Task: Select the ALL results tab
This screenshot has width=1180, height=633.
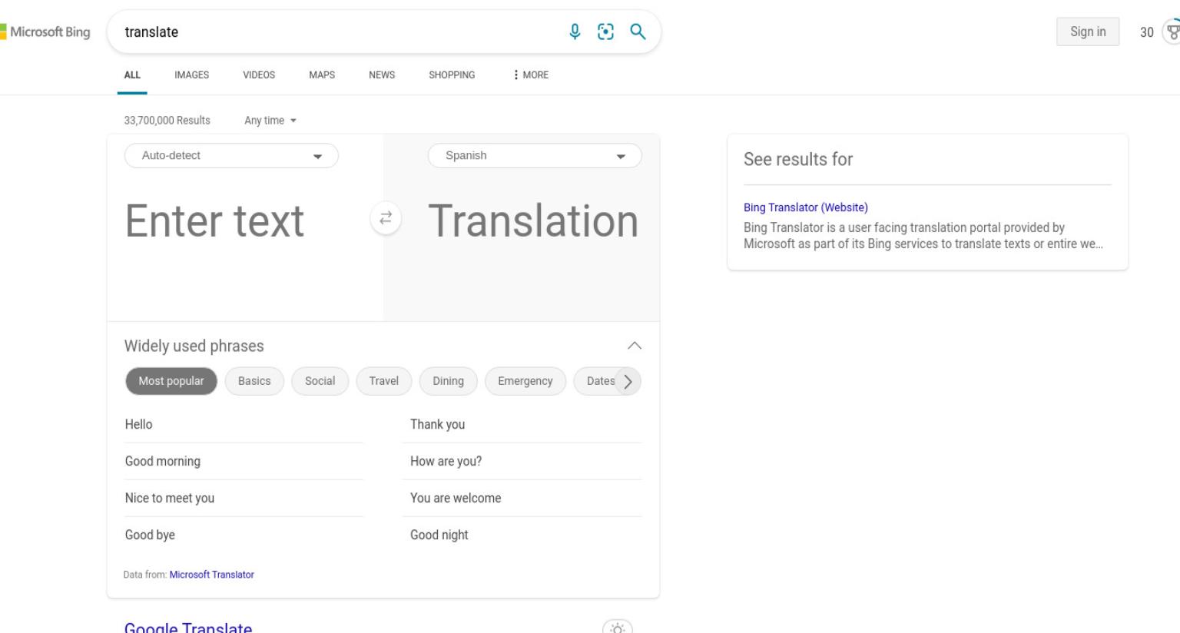Action: coord(132,75)
